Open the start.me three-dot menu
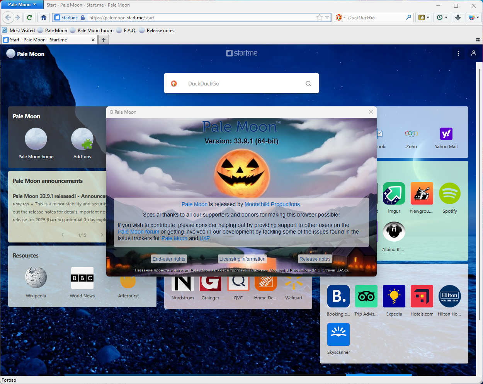Screen dimensions: 483x384 pyautogui.click(x=458, y=53)
